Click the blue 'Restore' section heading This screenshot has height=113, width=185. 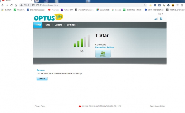[x=41, y=70]
